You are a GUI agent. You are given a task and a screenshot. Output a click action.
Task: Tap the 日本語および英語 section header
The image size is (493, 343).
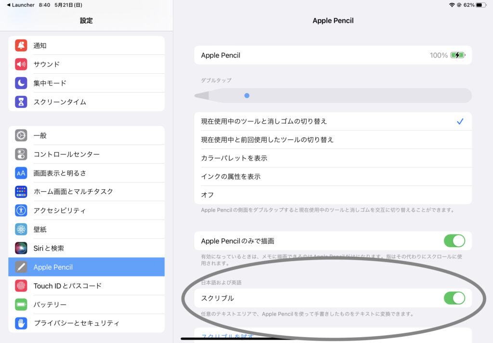click(x=221, y=283)
